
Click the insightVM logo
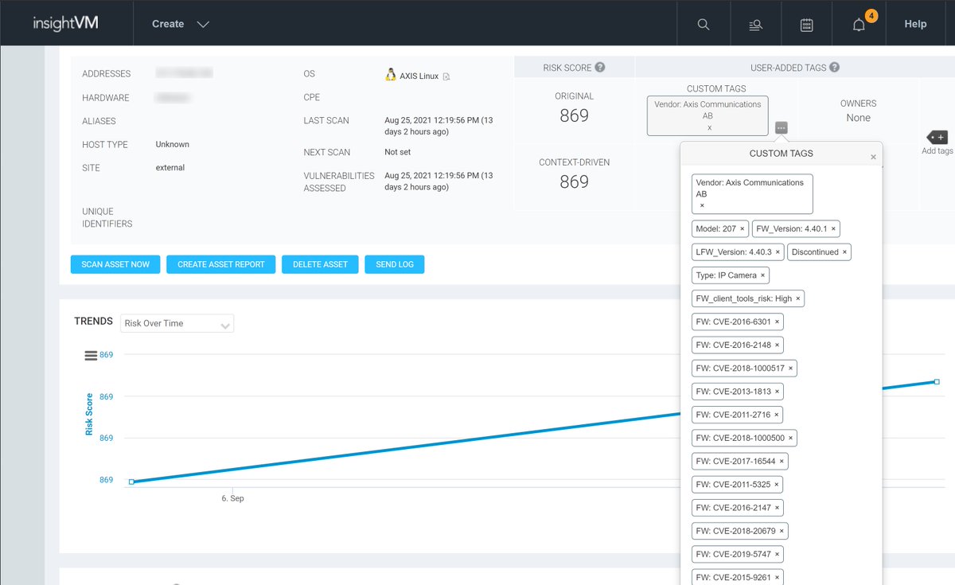[65, 23]
